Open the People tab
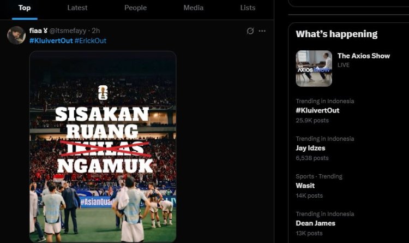The height and width of the screenshot is (243, 409). 135,8
